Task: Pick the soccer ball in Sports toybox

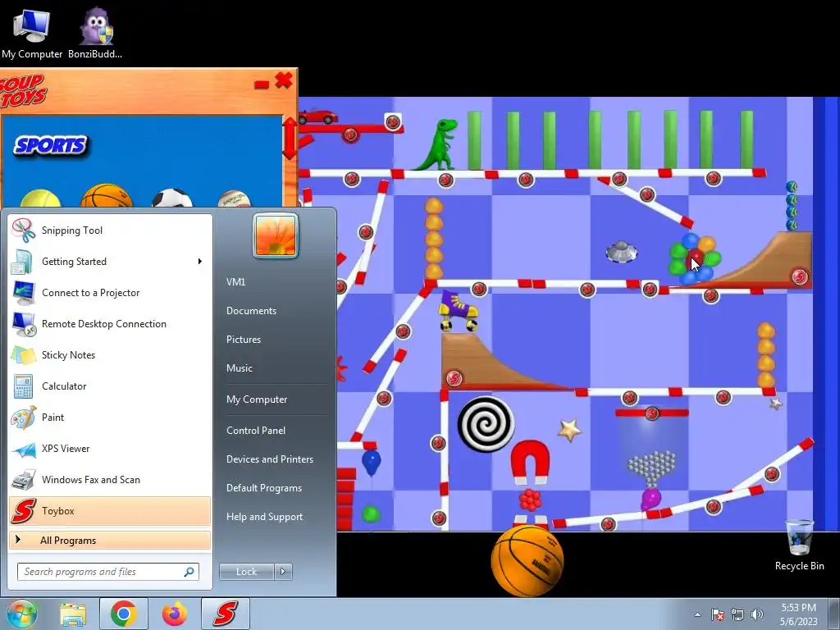Action: [172, 198]
